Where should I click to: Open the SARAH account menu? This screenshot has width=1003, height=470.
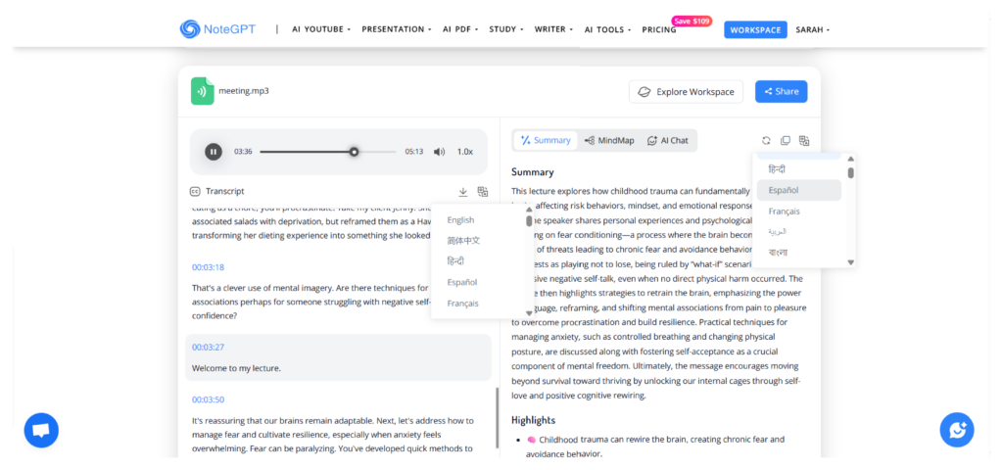(812, 29)
